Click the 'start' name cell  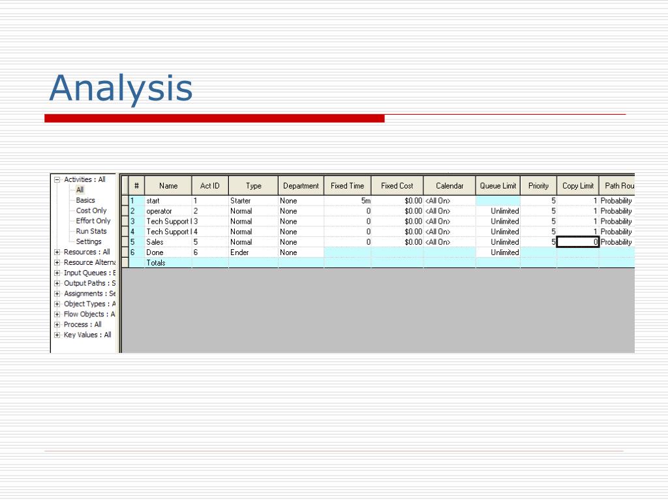(x=168, y=201)
